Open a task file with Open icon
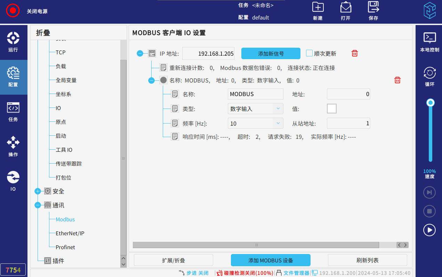Image resolution: width=442 pixels, height=277 pixels. tap(345, 7)
